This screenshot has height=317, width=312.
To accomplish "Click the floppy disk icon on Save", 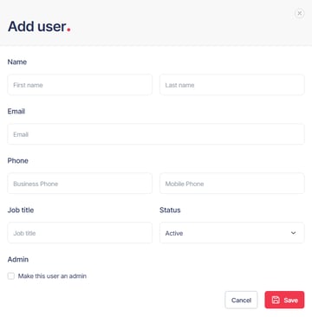I will pyautogui.click(x=276, y=300).
